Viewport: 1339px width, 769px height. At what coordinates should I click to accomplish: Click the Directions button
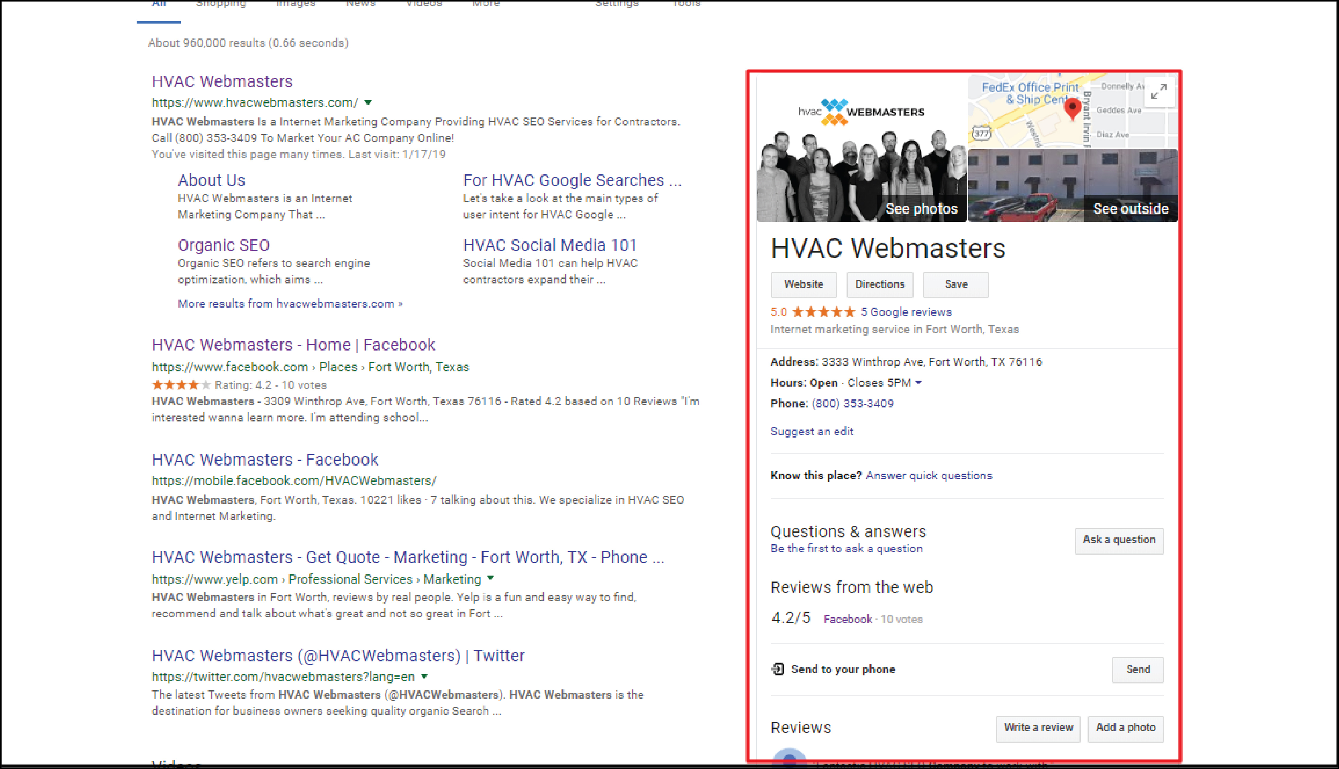pyautogui.click(x=880, y=285)
